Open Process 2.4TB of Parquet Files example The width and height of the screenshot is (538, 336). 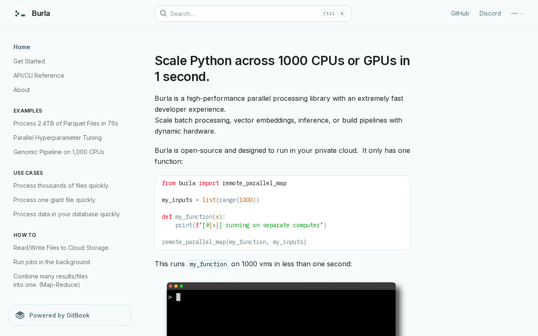pyautogui.click(x=66, y=123)
